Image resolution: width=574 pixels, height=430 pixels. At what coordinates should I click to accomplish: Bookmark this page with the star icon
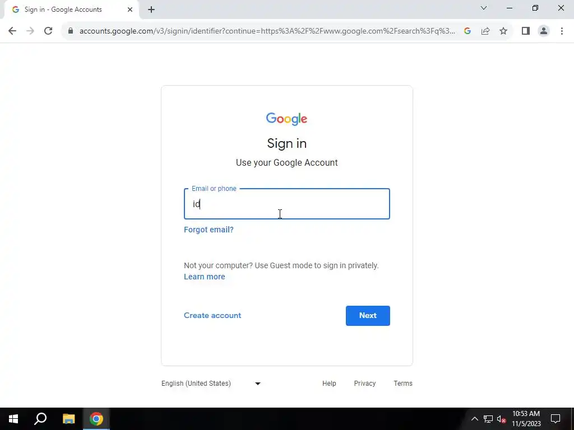click(503, 31)
